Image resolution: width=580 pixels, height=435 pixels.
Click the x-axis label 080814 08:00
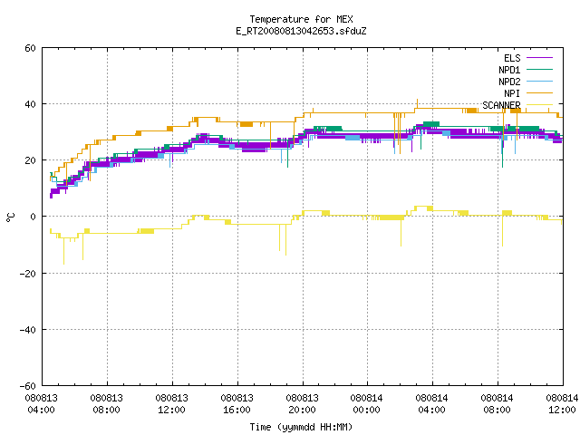click(497, 404)
